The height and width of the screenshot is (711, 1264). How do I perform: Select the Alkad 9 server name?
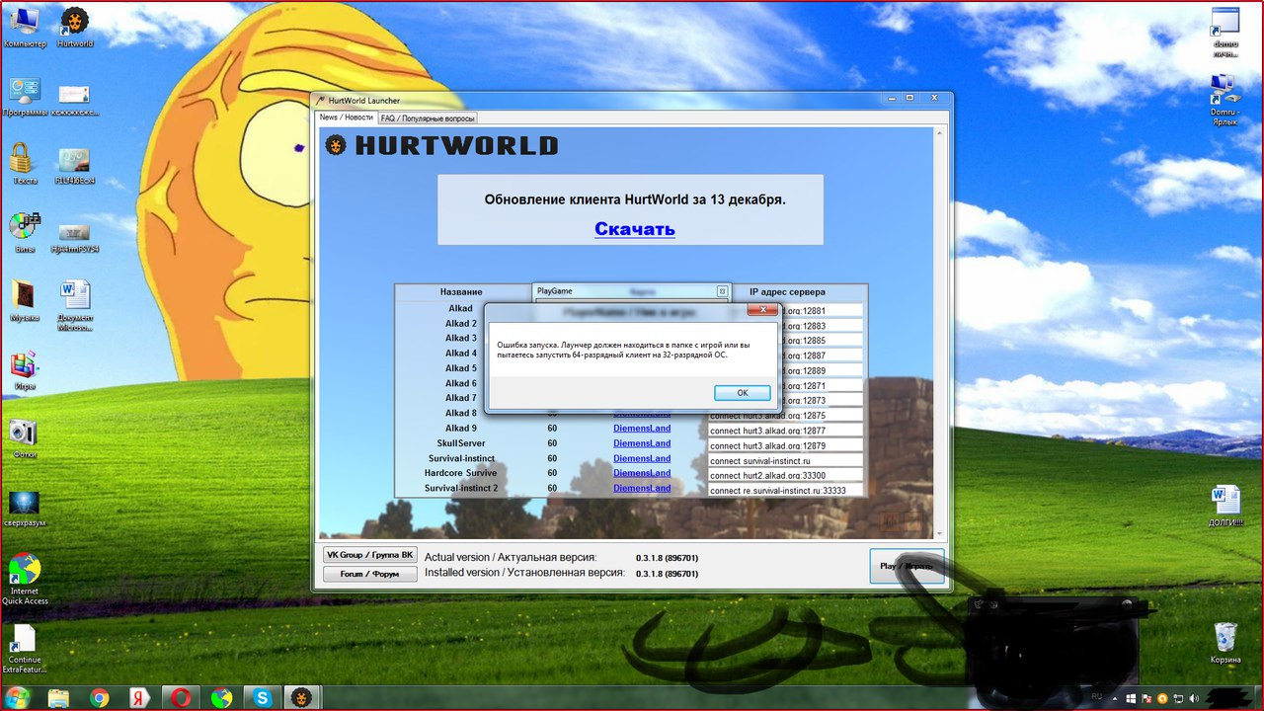(461, 429)
